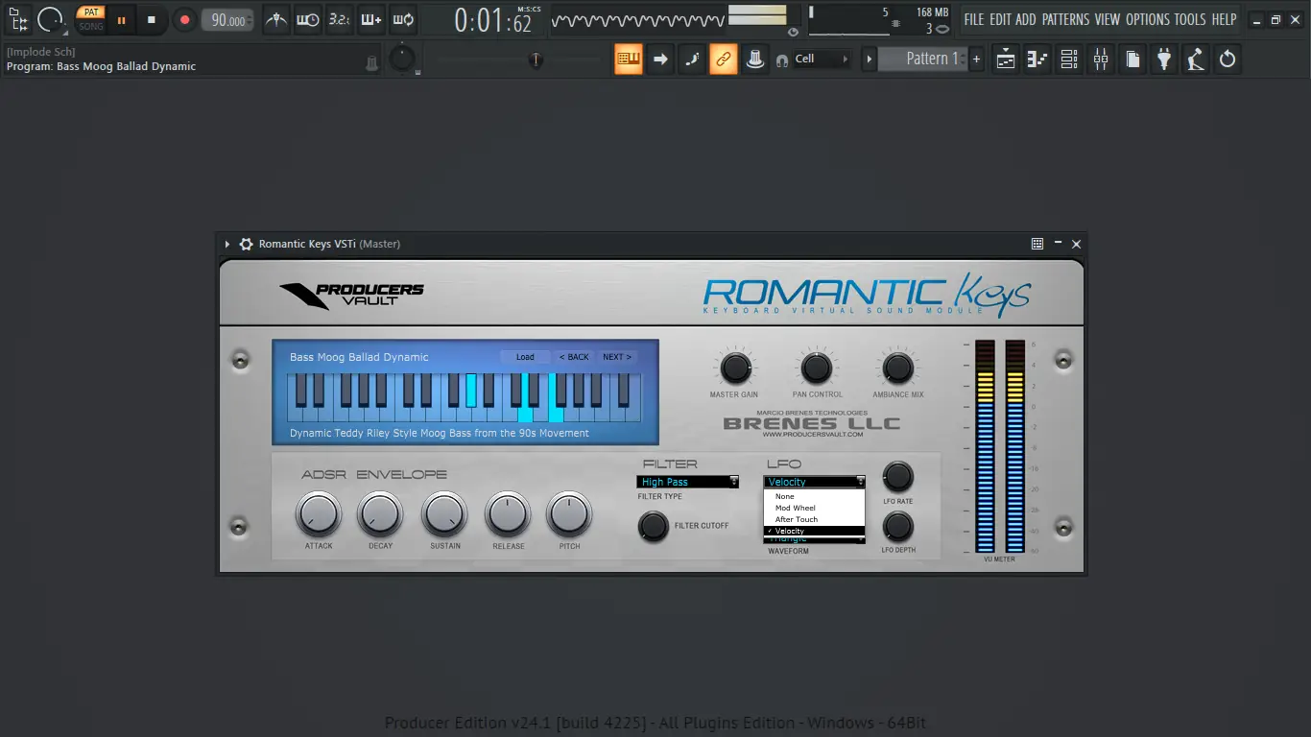Open the Romantic Keys plugin gear options
Screen dimensions: 1311x737
coord(246,244)
